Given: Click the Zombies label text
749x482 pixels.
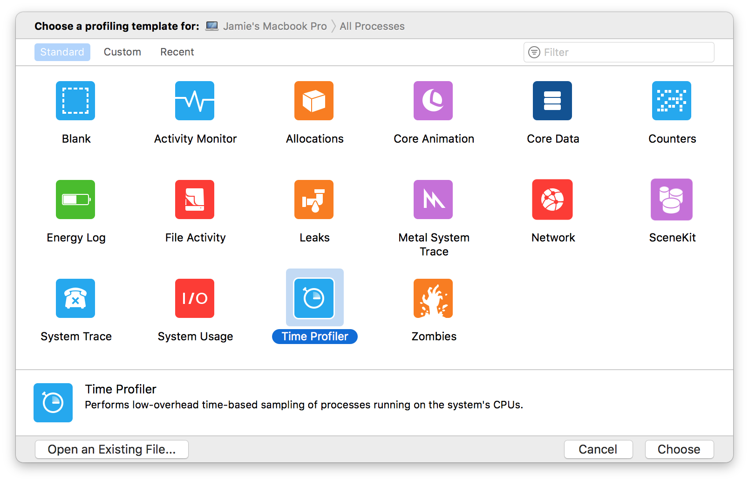Looking at the screenshot, I should coord(434,337).
